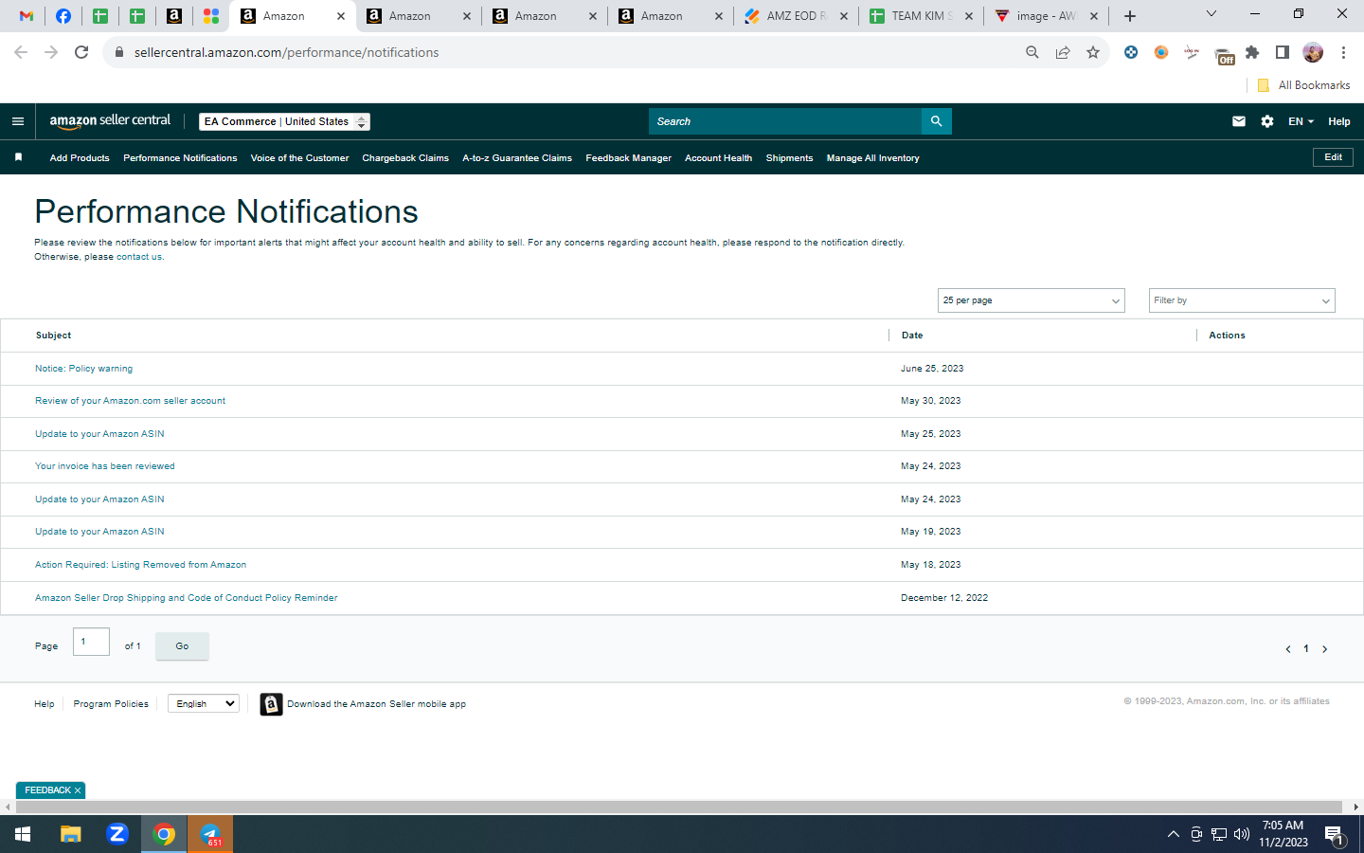This screenshot has width=1364, height=853.
Task: Reload the current page
Action: 81,52
